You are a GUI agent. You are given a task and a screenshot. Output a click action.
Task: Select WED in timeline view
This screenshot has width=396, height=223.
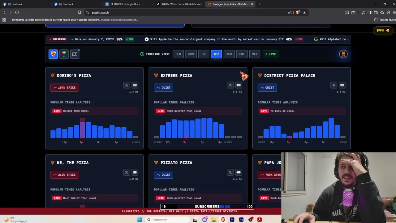pyautogui.click(x=216, y=54)
